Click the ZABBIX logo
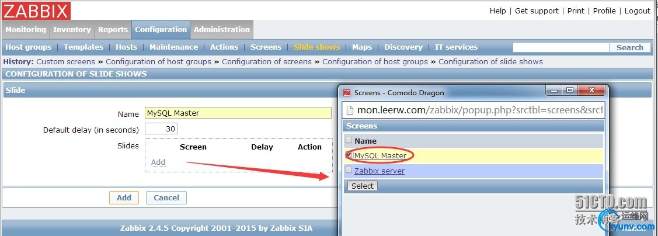 pos(36,11)
